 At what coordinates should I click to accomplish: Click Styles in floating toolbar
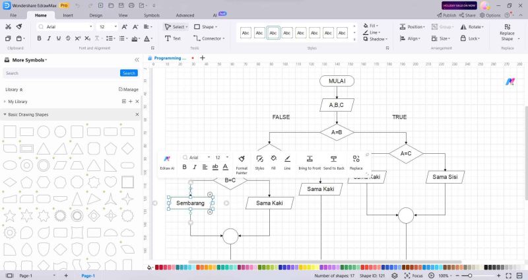click(x=259, y=162)
